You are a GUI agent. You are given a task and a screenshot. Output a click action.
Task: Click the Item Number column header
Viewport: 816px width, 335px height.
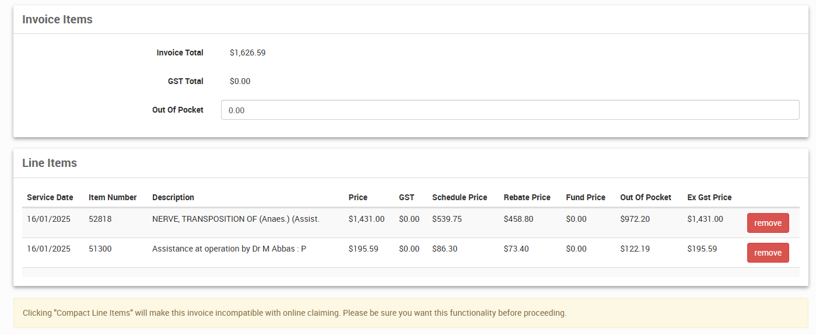click(113, 197)
